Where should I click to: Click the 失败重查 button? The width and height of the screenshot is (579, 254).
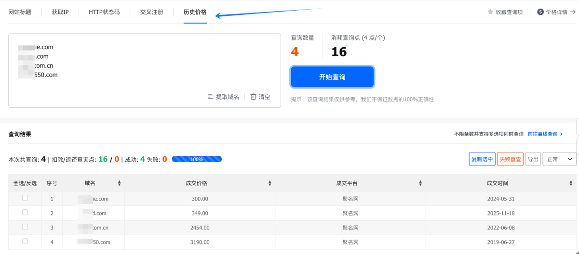[x=510, y=159]
